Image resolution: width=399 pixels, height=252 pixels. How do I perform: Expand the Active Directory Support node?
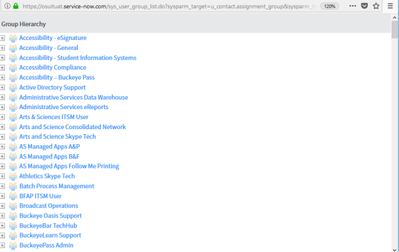click(2, 87)
